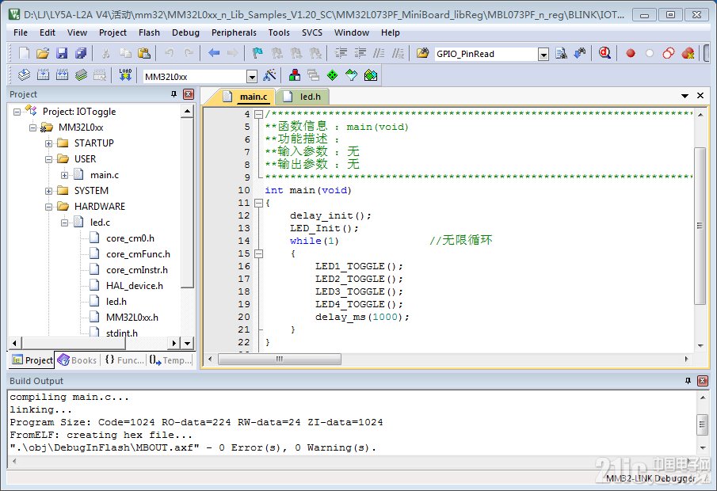Screen dimensions: 717x491
Task: Open the SVCS menu
Action: click(312, 32)
